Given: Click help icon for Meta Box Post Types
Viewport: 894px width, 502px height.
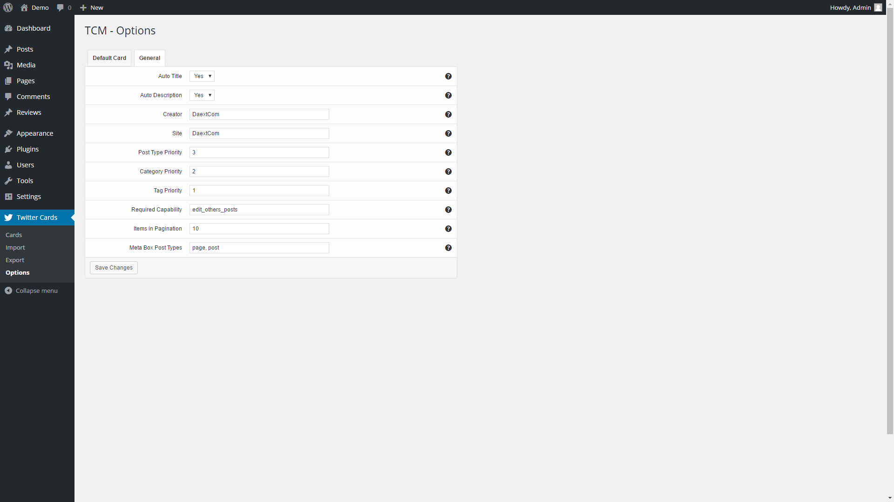Looking at the screenshot, I should 448,248.
